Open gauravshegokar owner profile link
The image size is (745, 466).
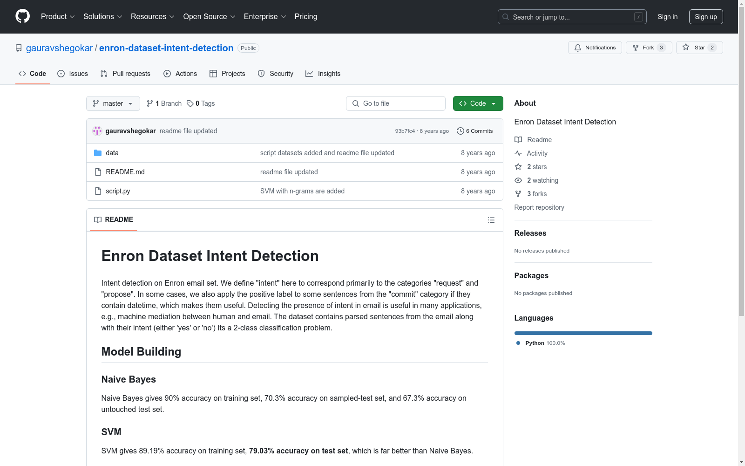60,48
